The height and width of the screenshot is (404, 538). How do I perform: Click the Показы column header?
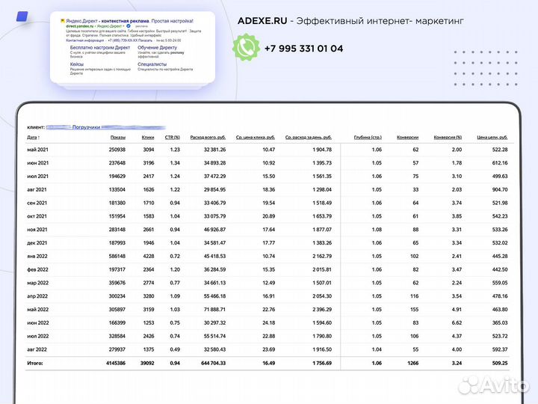[118, 138]
